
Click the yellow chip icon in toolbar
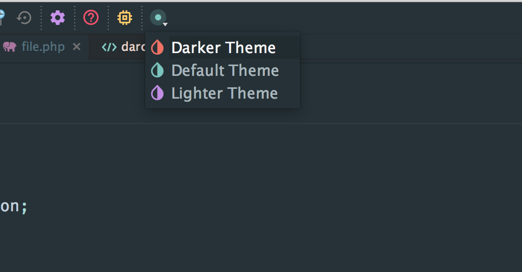pyautogui.click(x=125, y=18)
